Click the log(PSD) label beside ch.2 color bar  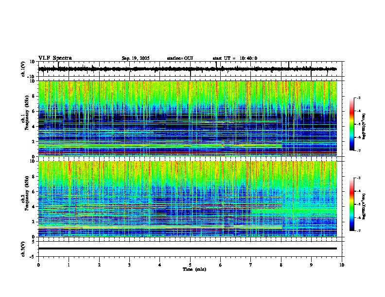pos(364,206)
